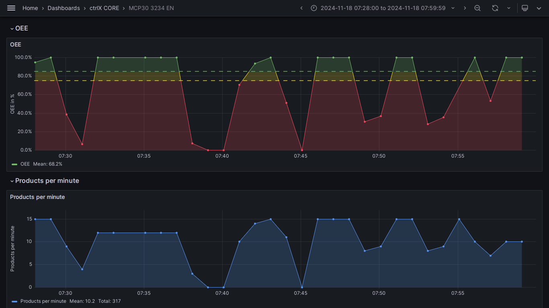This screenshot has width=549, height=308.
Task: Open the hamburger navigation menu
Action: tap(11, 8)
